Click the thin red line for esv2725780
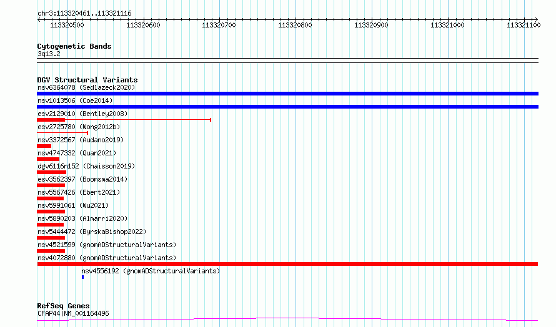The height and width of the screenshot is (327, 556). [62, 133]
